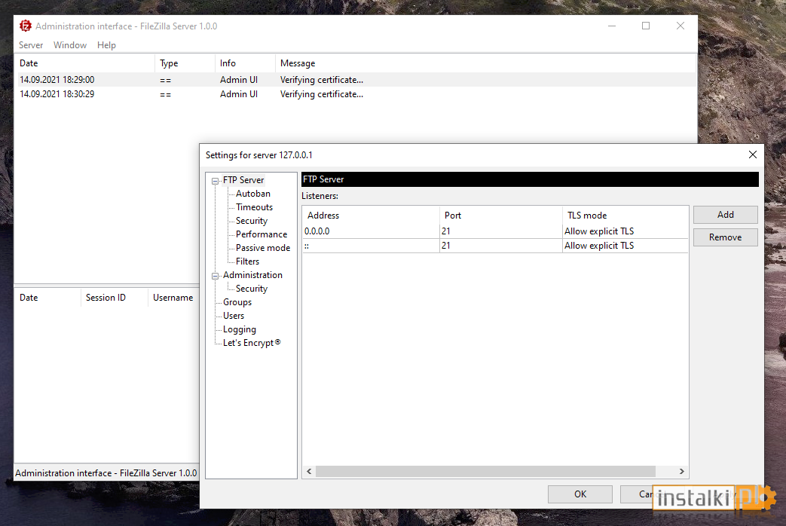This screenshot has width=786, height=526.
Task: Select Security under Administration
Action: [251, 289]
